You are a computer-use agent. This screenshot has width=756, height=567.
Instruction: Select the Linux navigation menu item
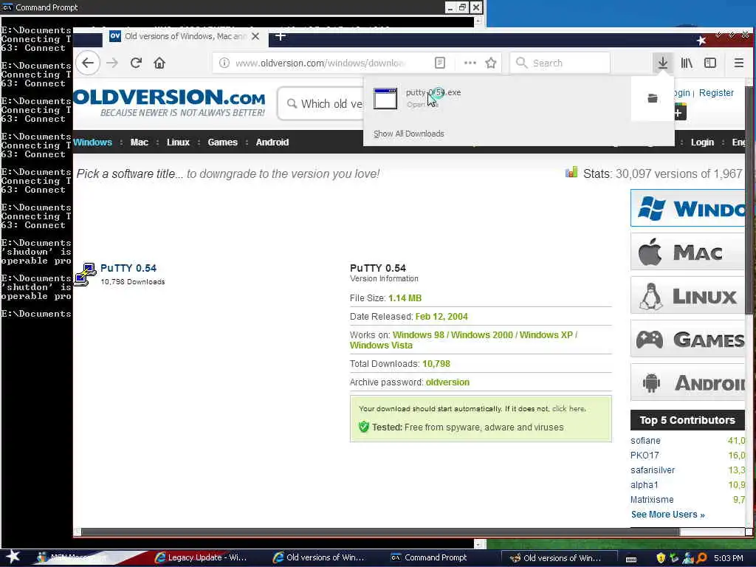[x=178, y=142]
